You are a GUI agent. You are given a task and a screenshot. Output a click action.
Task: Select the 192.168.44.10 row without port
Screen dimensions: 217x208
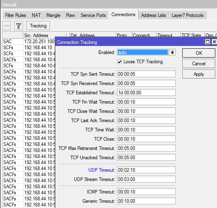[x=29, y=48]
